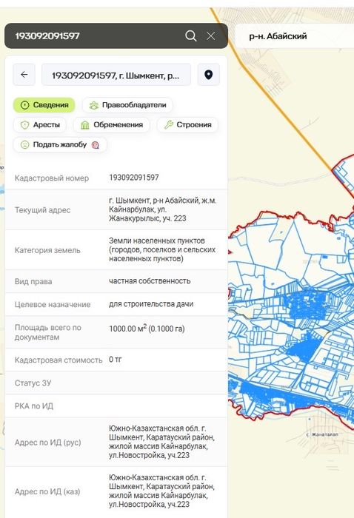The height and width of the screenshot is (518, 354).
Task: Click the Аресты shield icon
Action: pos(24,125)
